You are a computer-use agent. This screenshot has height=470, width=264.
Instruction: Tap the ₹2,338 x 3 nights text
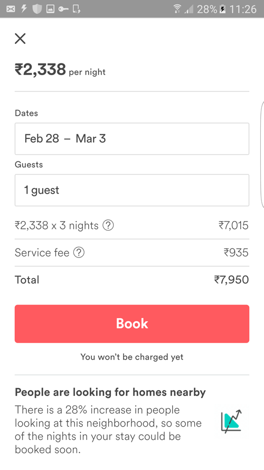pos(56,225)
